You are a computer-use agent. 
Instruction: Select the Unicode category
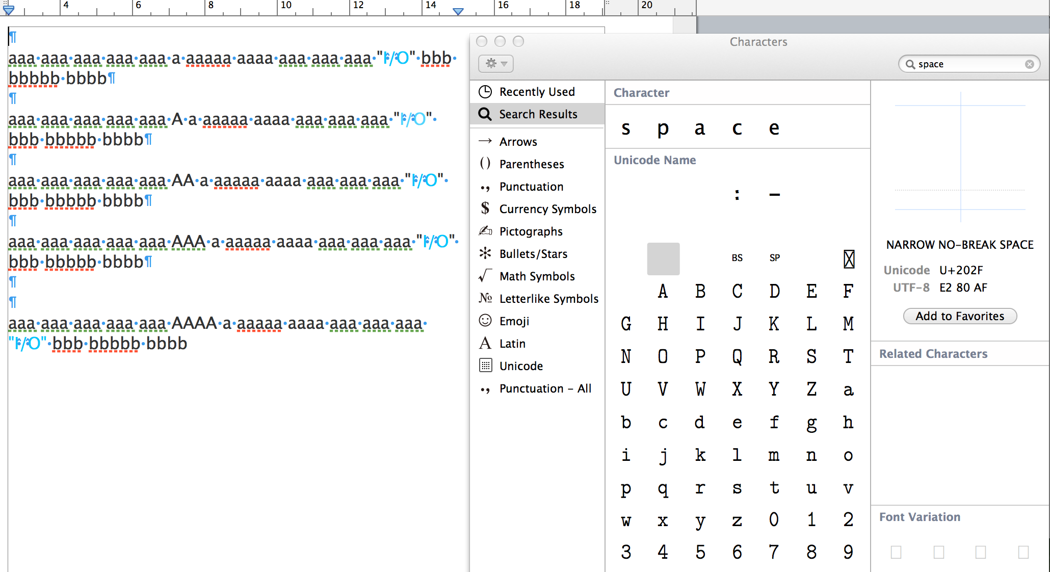(521, 366)
